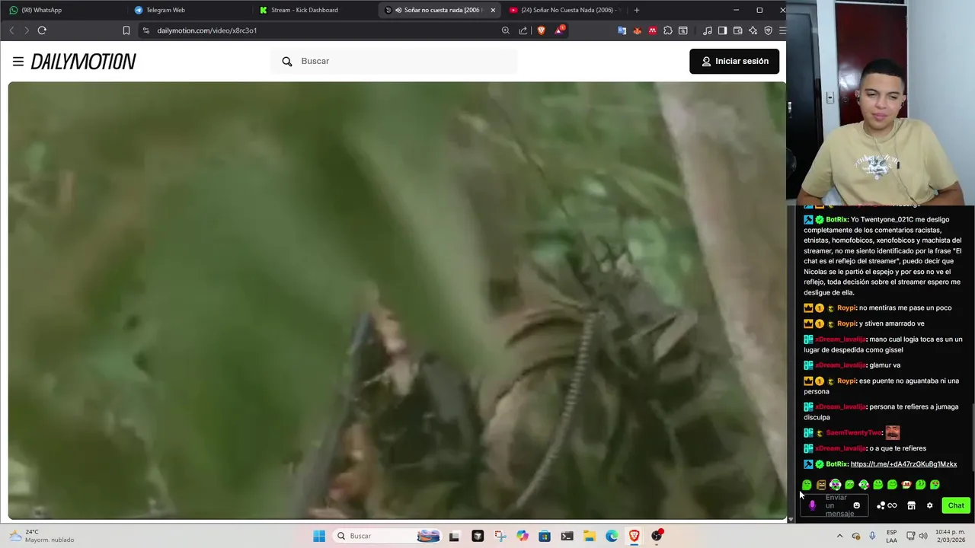The image size is (975, 548).
Task: Open Brave Leo AI sparkle icon
Action: tap(753, 30)
